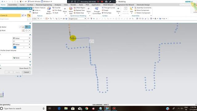
Task: Select the Move Face tool
Action: tap(70, 10)
